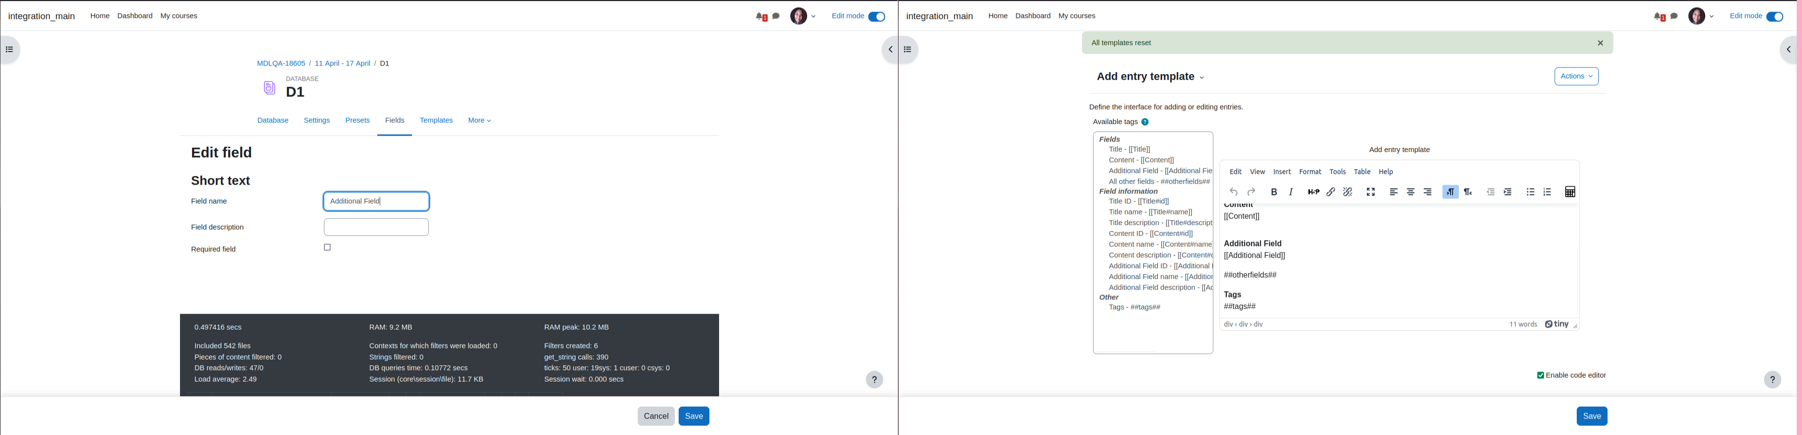Open messaging chat icon in the right window
The image size is (1802, 435).
(1674, 16)
